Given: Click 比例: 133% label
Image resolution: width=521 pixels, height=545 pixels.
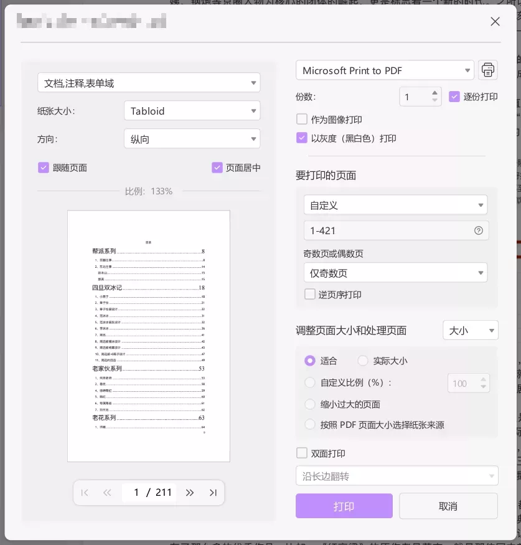Looking at the screenshot, I should (149, 191).
